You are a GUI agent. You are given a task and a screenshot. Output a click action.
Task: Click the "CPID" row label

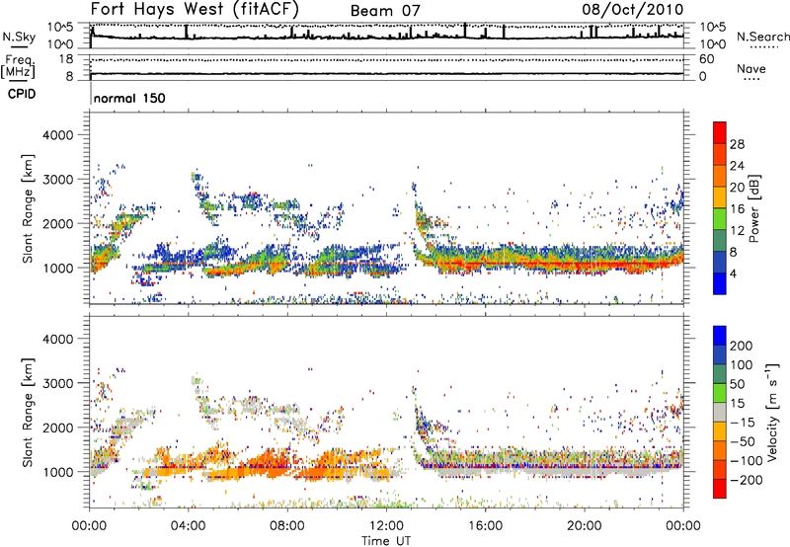click(22, 94)
